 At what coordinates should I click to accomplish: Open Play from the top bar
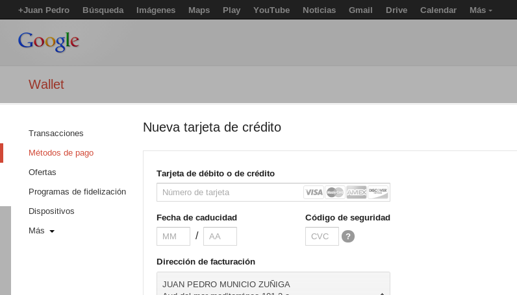[x=231, y=10]
